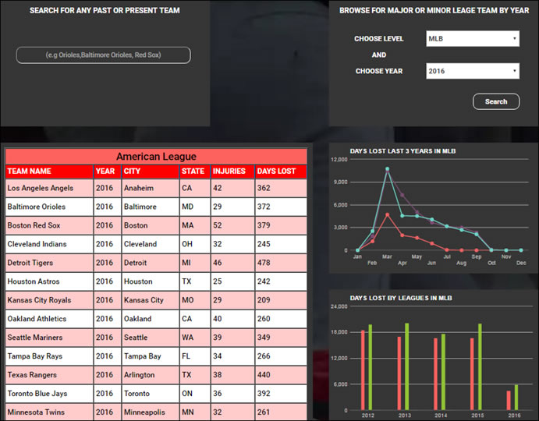The width and height of the screenshot is (539, 421).
Task: Click injuries value 52
Action: pyautogui.click(x=218, y=225)
